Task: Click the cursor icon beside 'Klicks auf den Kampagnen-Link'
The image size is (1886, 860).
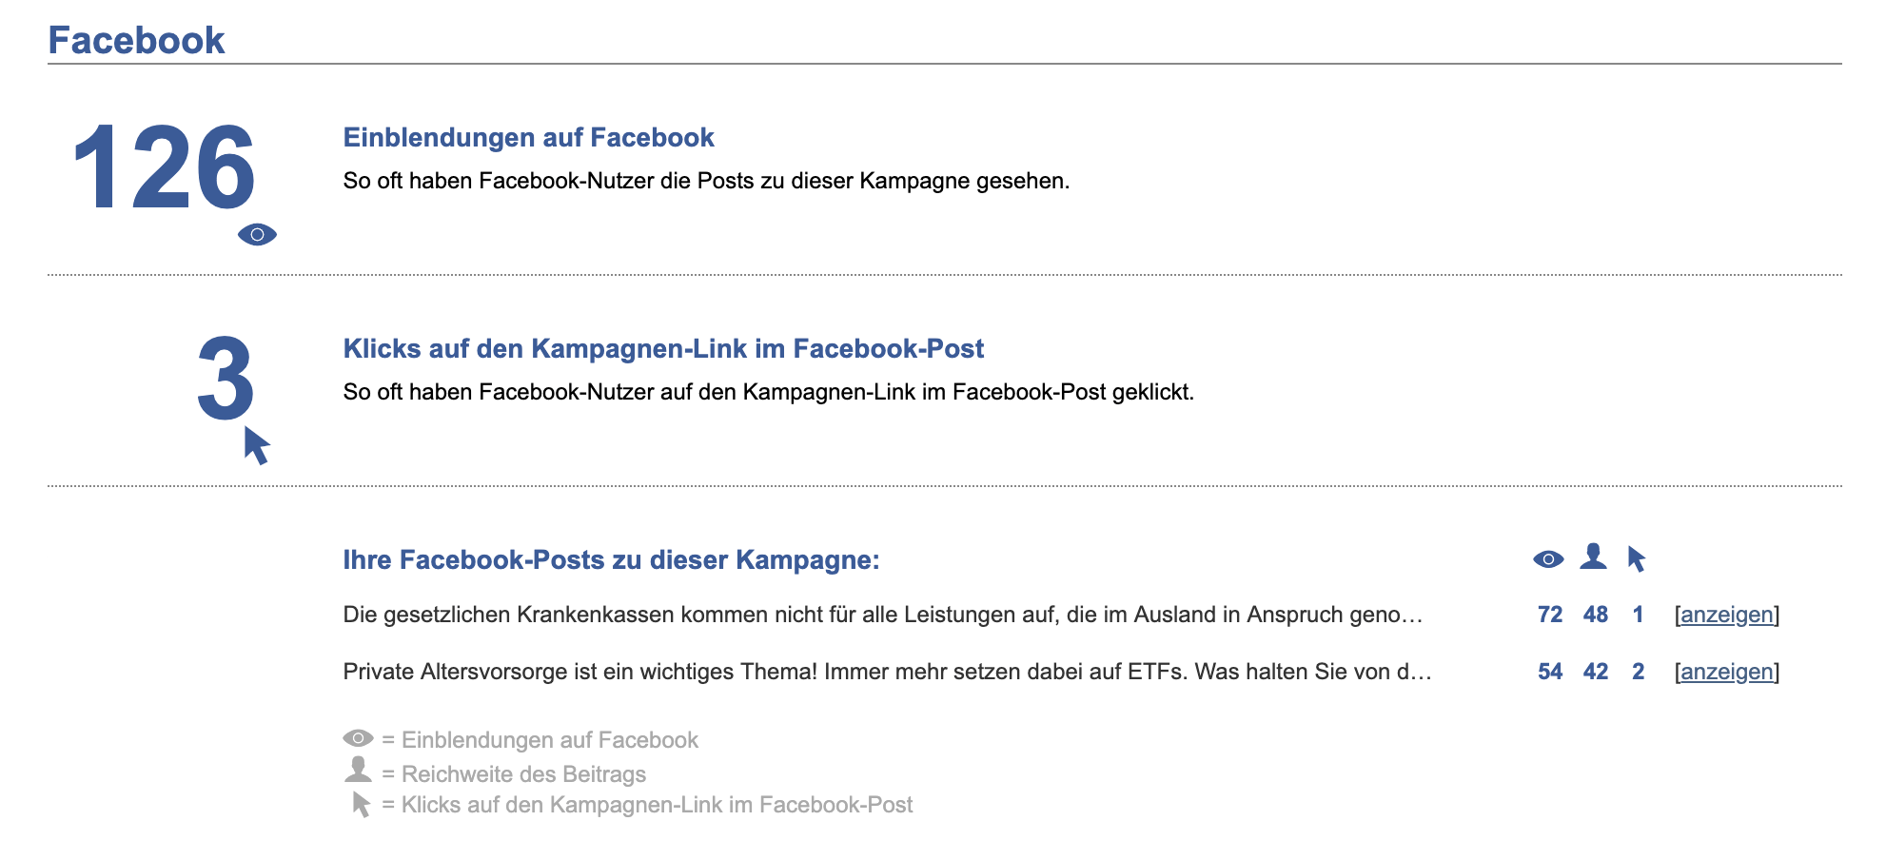Action: pyautogui.click(x=360, y=804)
